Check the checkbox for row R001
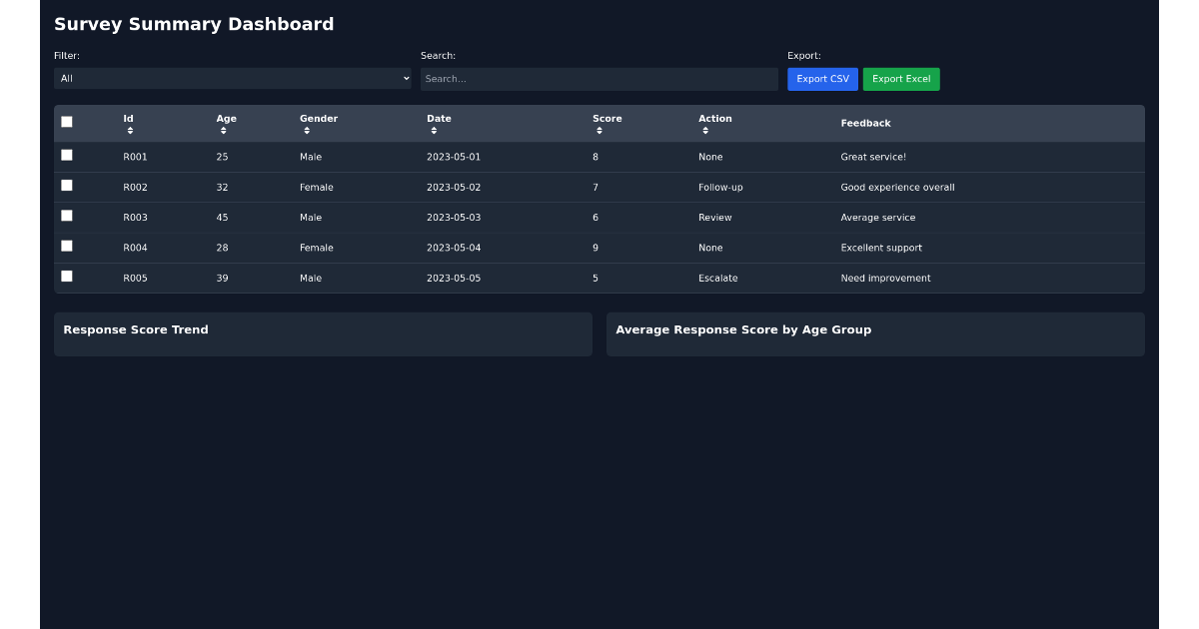This screenshot has width=1199, height=629. click(x=67, y=153)
